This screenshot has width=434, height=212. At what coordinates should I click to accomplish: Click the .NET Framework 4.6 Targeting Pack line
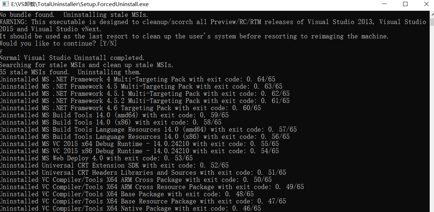tap(130, 108)
